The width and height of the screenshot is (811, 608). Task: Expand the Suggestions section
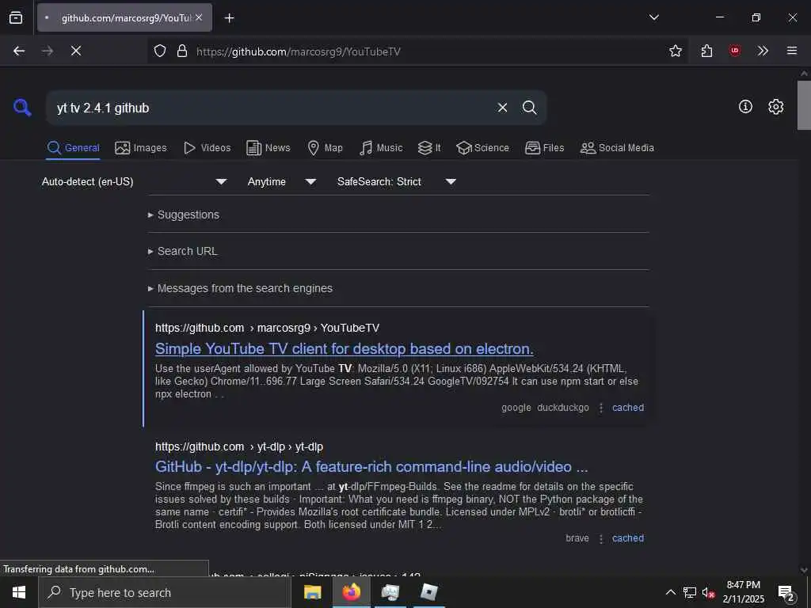[x=188, y=215]
